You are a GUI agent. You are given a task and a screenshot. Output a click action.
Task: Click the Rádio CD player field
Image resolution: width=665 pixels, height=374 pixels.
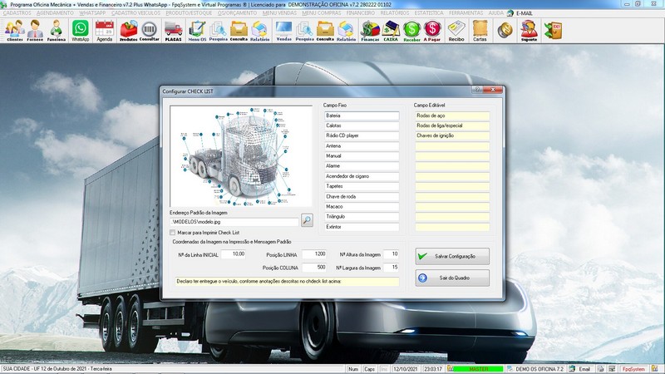click(x=362, y=135)
